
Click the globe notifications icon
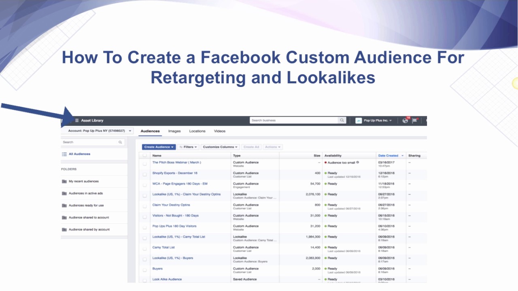click(405, 120)
